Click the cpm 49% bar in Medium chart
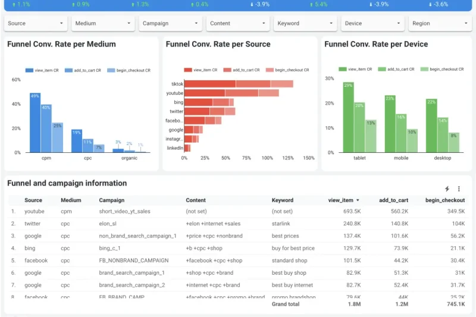The image size is (476, 317). (35, 123)
